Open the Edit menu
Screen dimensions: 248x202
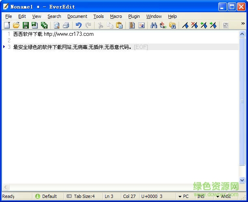tap(22, 16)
